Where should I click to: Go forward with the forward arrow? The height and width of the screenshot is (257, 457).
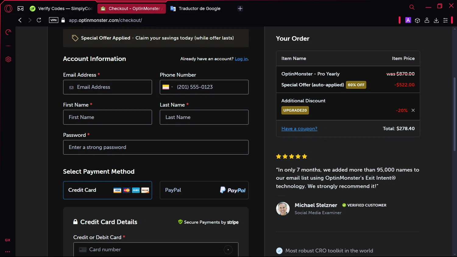tap(30, 20)
